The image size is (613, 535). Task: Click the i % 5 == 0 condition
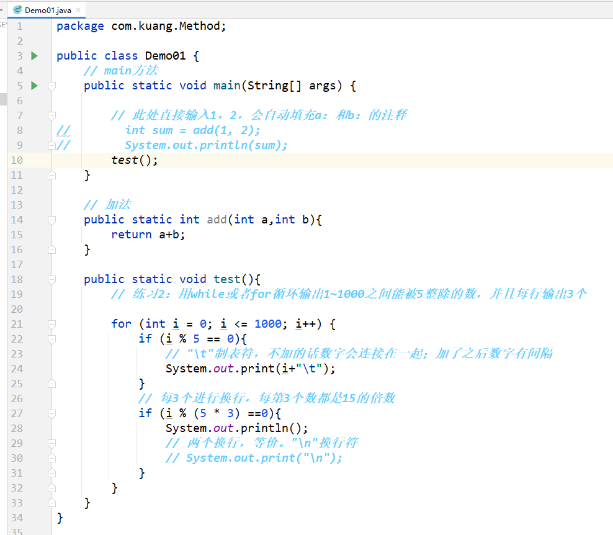(200, 339)
